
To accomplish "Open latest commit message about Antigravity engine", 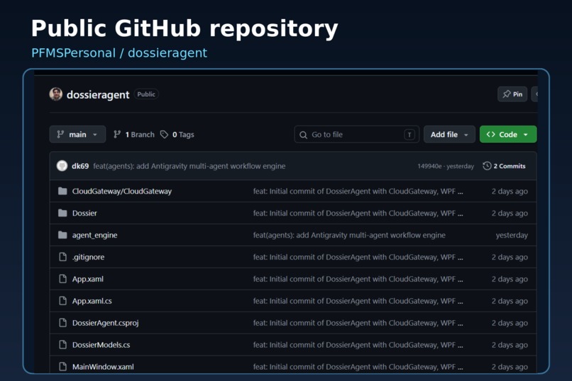I will coord(189,166).
